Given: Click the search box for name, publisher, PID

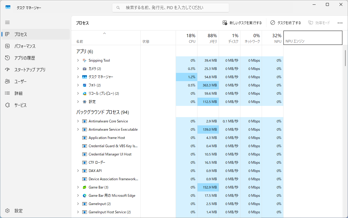Looking at the screenshot, I should [170, 8].
